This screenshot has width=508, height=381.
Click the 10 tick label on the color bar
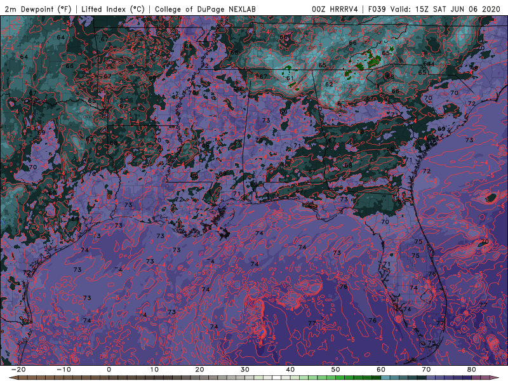(154, 370)
